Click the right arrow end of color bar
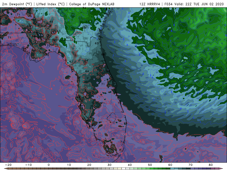 pos(221,169)
